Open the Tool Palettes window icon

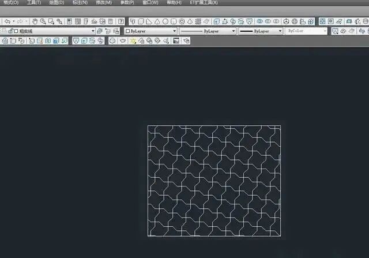click(x=86, y=21)
